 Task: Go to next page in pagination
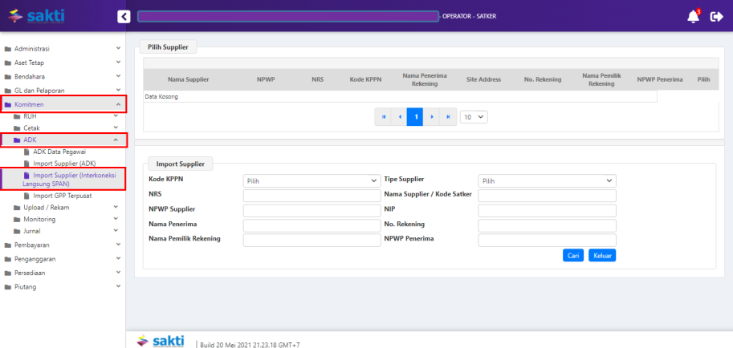click(x=432, y=117)
